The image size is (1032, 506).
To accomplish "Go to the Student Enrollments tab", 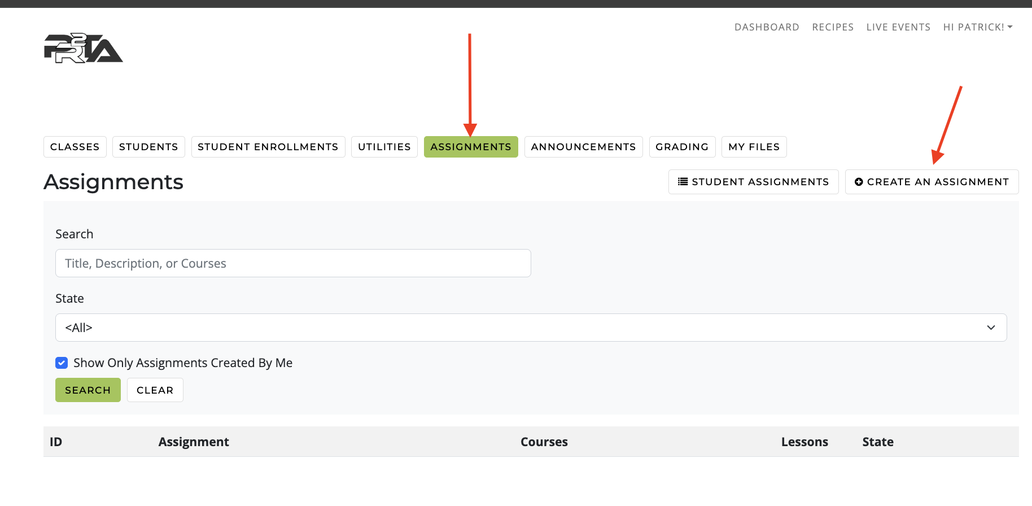I will (268, 147).
